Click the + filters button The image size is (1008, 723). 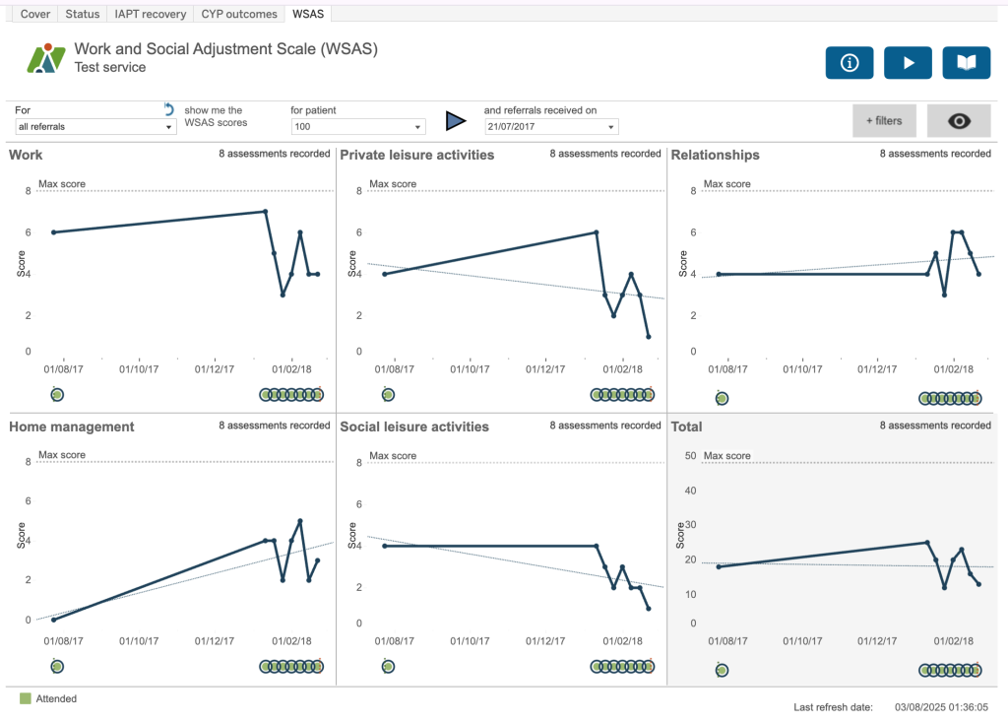[x=884, y=120]
